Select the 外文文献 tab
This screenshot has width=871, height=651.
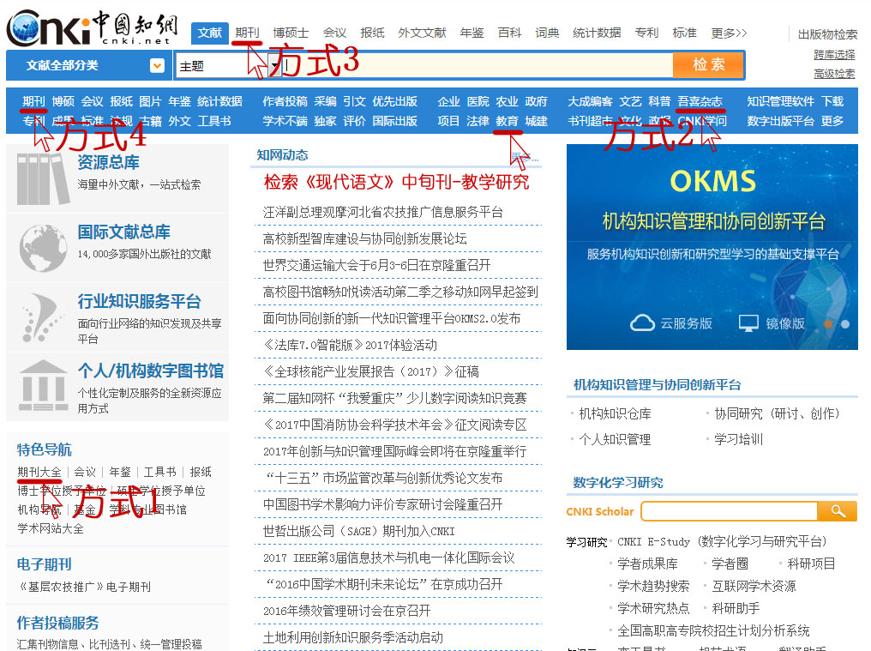click(422, 33)
